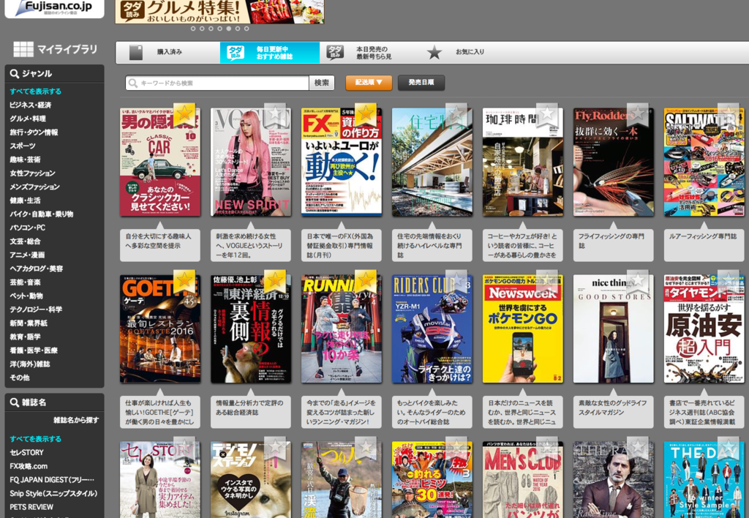Select the first carousel dot under banner

193,29
